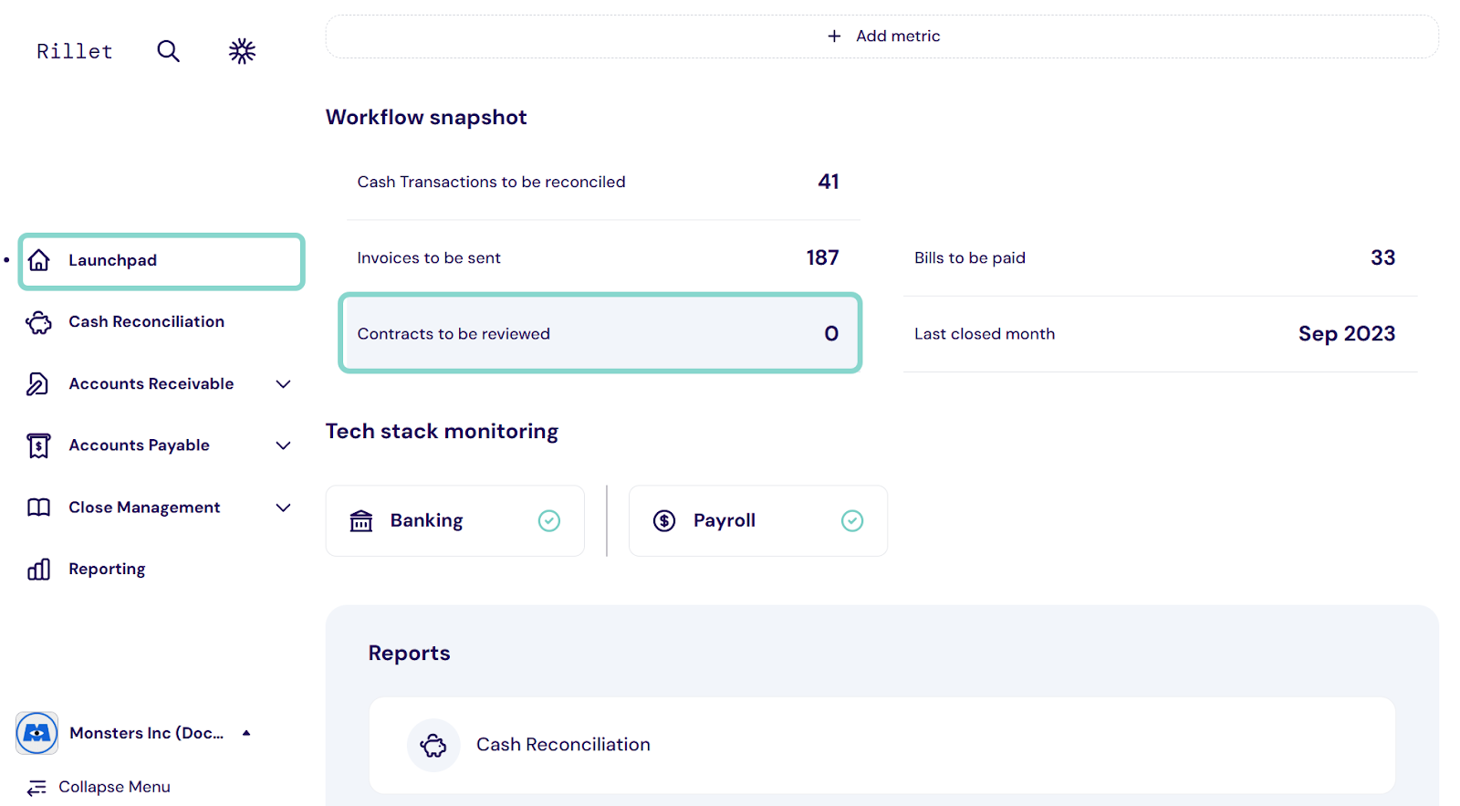
Task: Open the Cash Reconciliation report card
Action: pyautogui.click(x=881, y=745)
